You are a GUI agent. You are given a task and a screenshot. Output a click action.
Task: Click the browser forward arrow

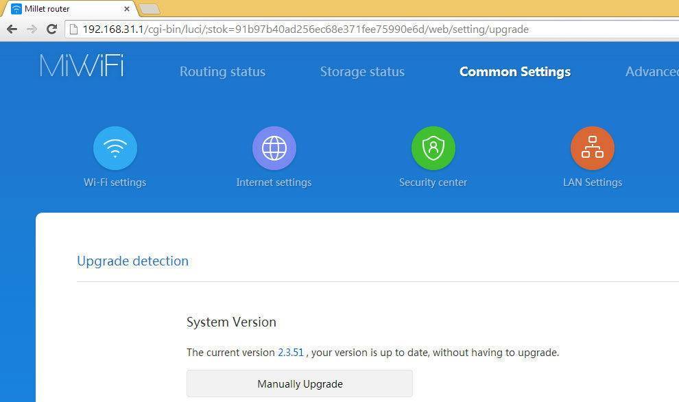(32, 29)
